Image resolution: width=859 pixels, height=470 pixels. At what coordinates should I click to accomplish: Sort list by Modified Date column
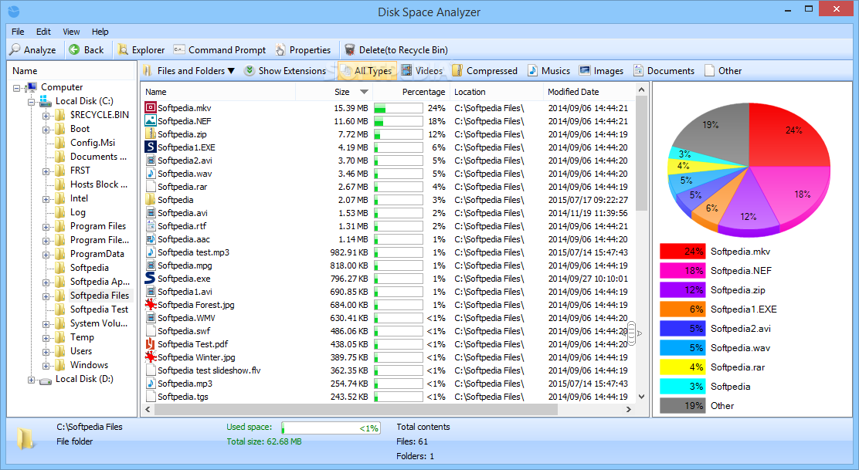pos(589,92)
